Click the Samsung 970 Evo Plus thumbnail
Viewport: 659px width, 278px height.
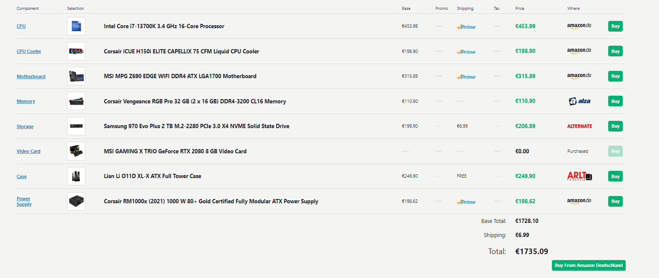76,126
